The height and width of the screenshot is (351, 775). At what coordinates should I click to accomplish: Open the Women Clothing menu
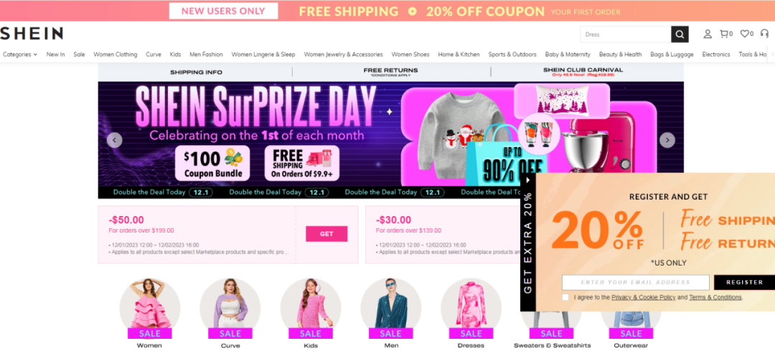115,55
